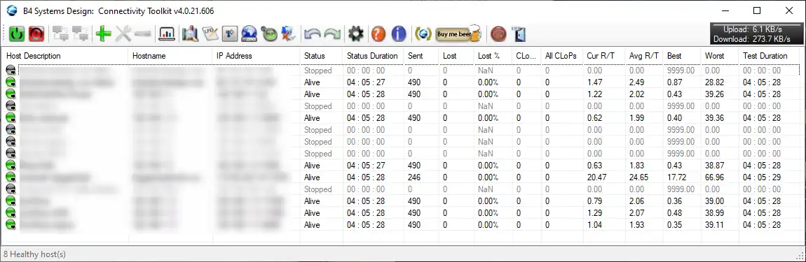Click the undo arrow icon

(312, 34)
